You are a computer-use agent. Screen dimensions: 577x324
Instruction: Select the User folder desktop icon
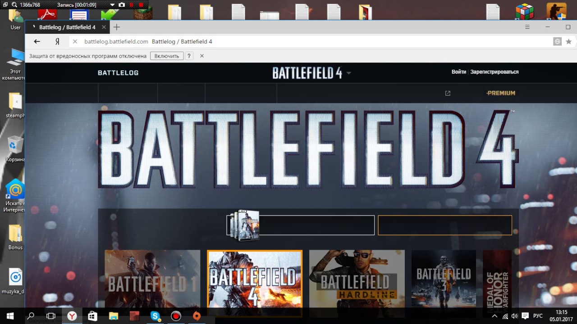tap(15, 20)
